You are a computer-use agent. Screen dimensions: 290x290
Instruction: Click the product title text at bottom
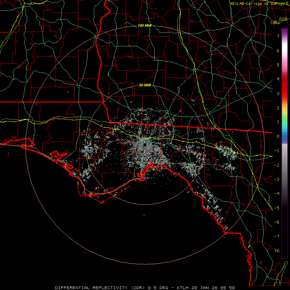click(x=145, y=288)
